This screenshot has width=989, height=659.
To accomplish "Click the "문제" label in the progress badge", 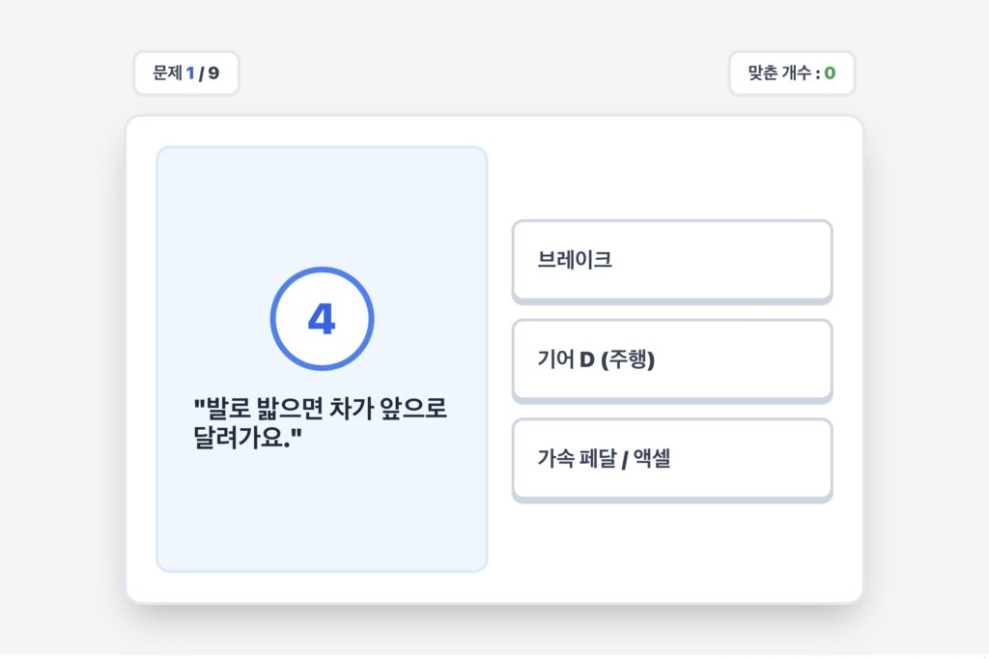I will (167, 73).
